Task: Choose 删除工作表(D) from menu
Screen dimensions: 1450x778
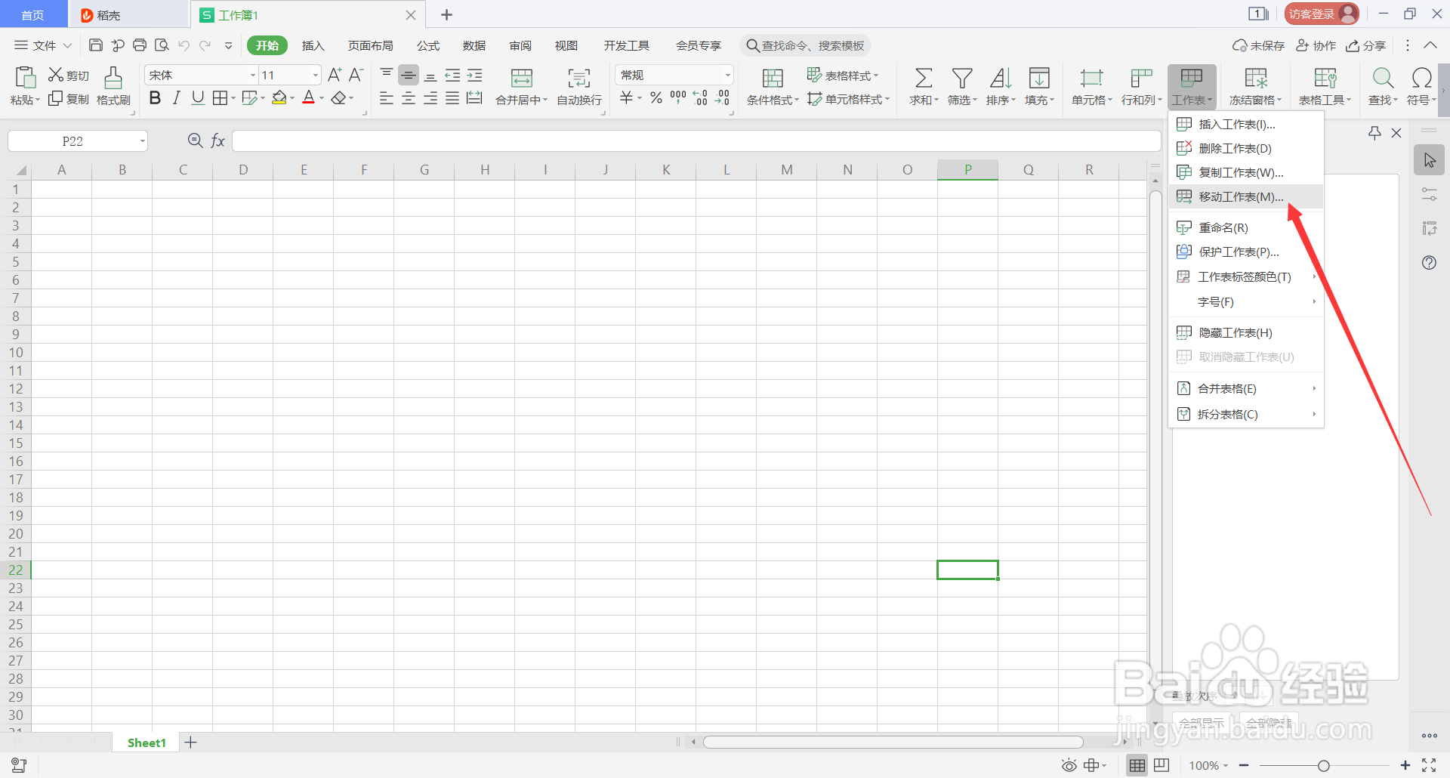Action: 1246,148
